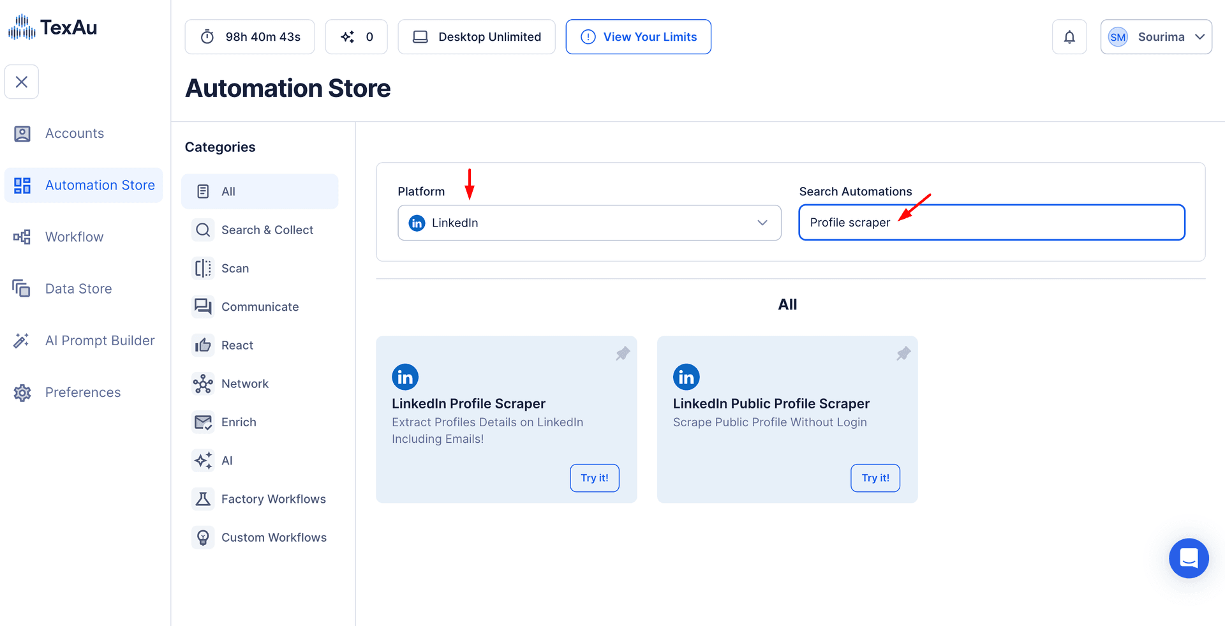Viewport: 1225px width, 626px height.
Task: Click the Workflow diagram icon
Action: (22, 237)
